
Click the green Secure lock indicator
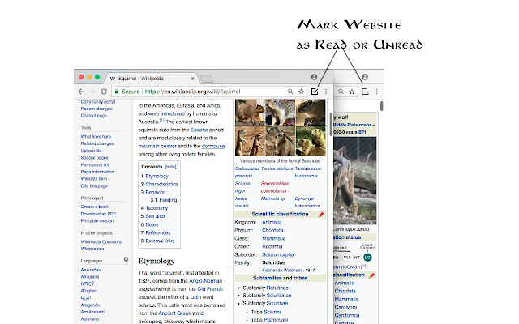[127, 92]
